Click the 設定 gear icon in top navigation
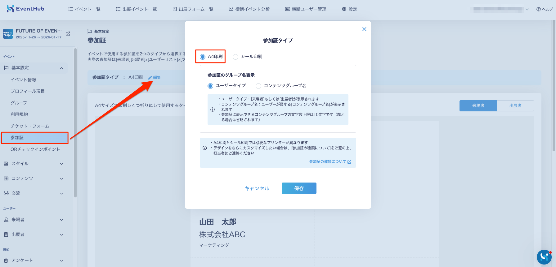This screenshot has width=556, height=267. (x=344, y=9)
